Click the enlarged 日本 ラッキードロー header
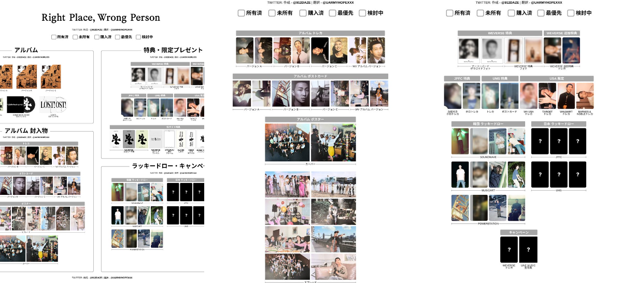Viewport: 622px width, 283px height. (559, 124)
